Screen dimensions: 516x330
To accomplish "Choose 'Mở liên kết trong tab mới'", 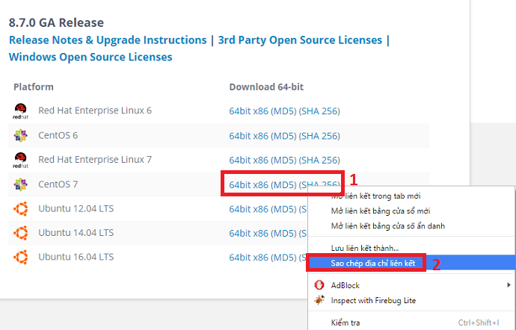I will 411,196.
